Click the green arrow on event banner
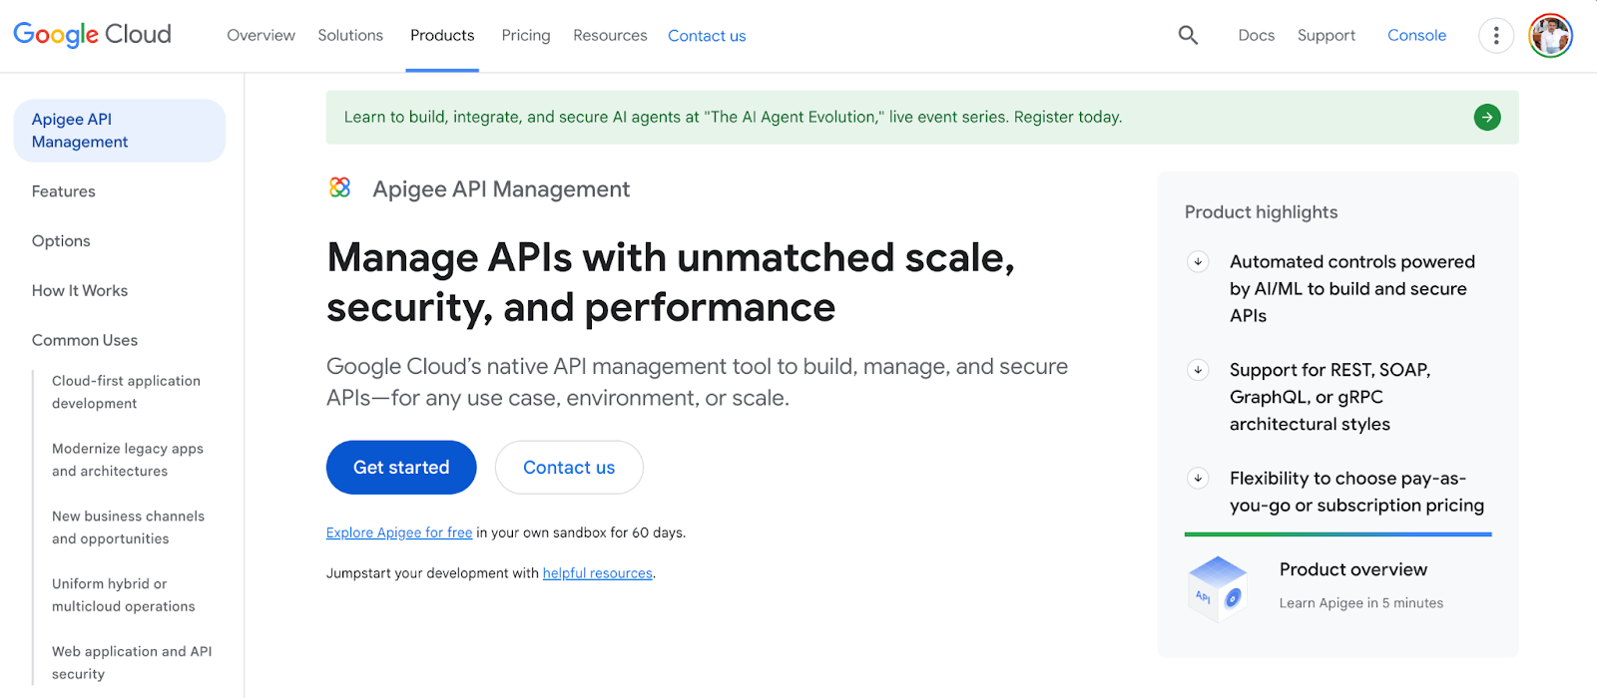1597x698 pixels. click(x=1487, y=118)
